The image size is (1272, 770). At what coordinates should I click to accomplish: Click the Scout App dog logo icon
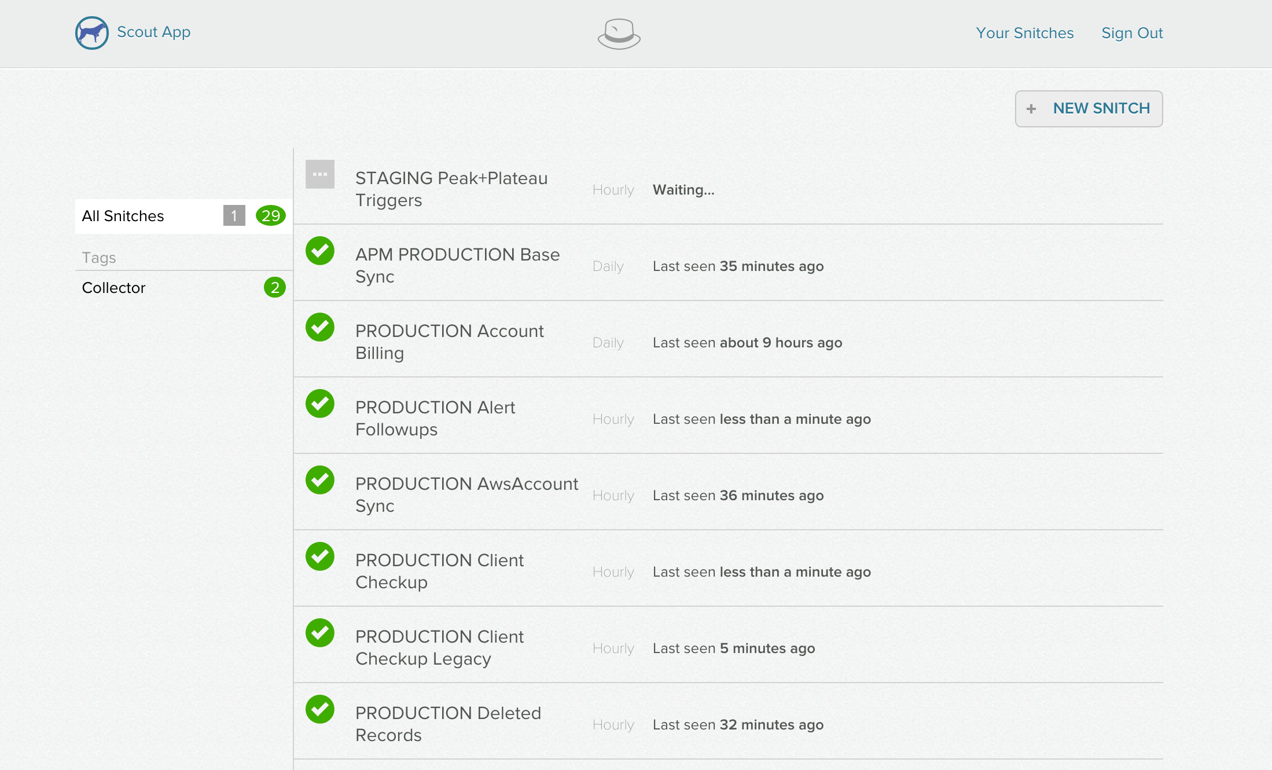tap(92, 33)
